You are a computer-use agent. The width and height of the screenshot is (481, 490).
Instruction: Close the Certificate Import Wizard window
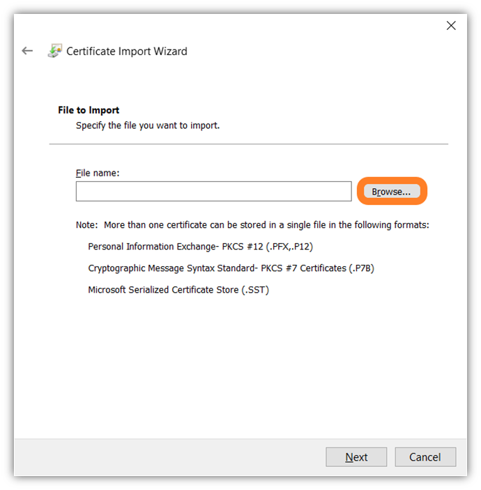(x=451, y=25)
